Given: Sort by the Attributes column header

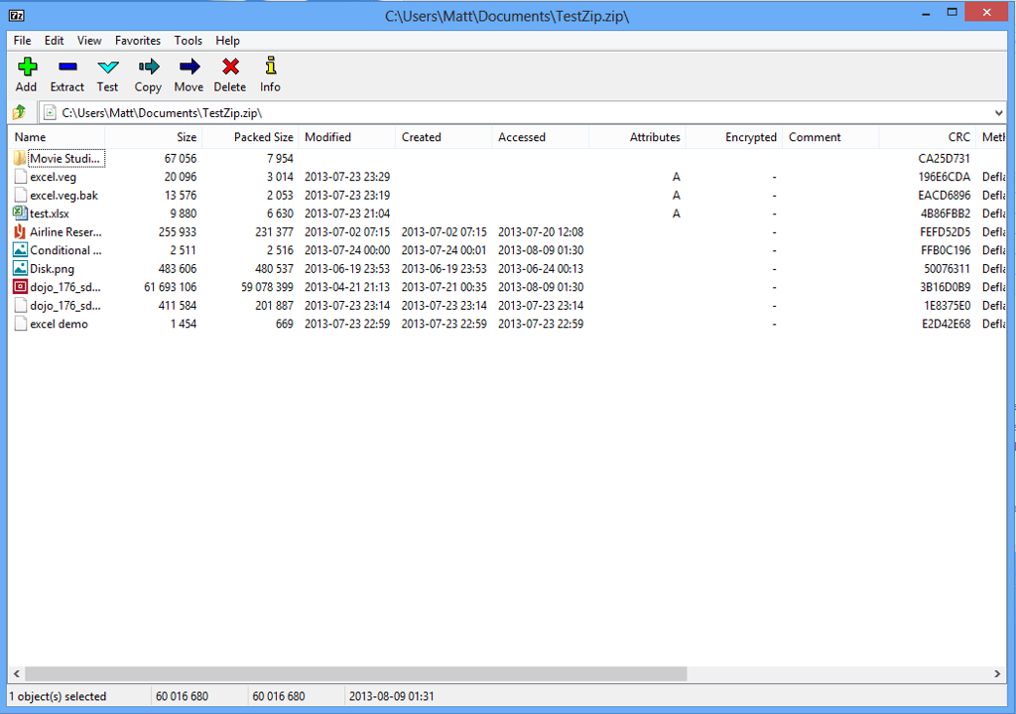Looking at the screenshot, I should pyautogui.click(x=637, y=137).
